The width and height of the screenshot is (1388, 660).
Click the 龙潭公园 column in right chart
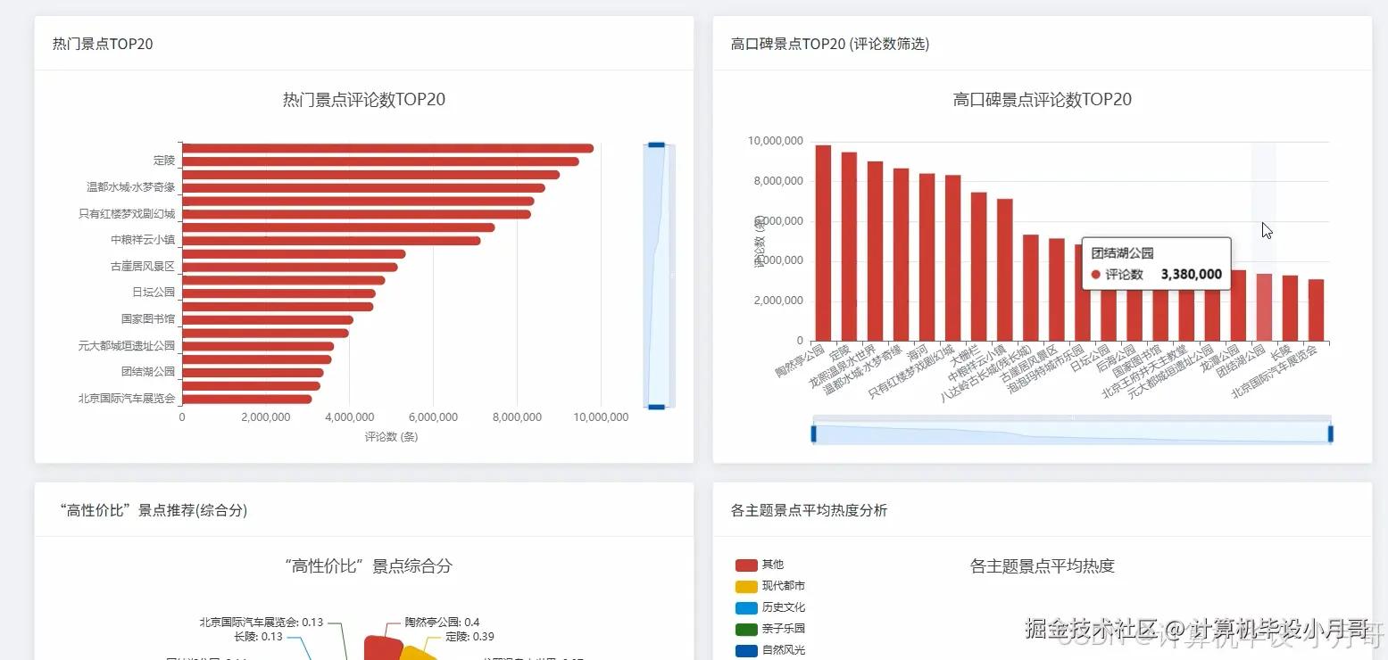click(x=1238, y=305)
